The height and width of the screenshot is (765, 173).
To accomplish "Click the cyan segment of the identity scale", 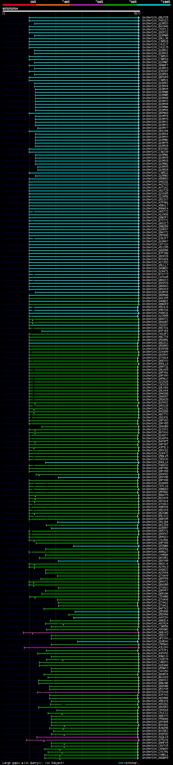I will (x=153, y=5).
